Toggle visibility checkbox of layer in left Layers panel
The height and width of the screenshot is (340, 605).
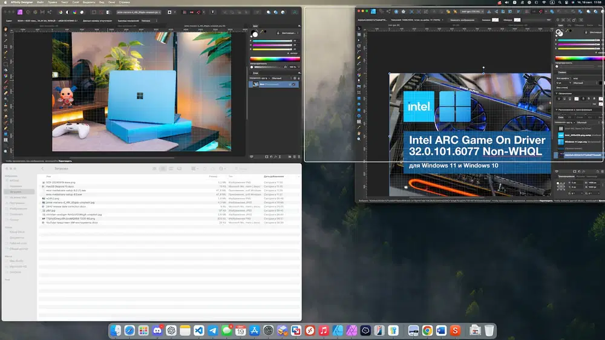pyautogui.click(x=294, y=84)
